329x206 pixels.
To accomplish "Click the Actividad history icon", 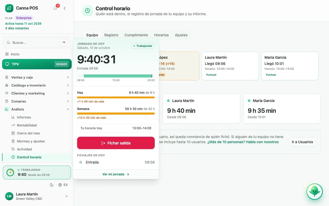I will [13, 149].
